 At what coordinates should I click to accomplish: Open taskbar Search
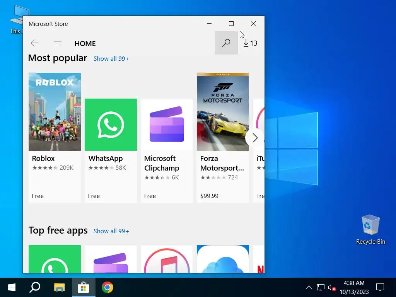(x=35, y=287)
